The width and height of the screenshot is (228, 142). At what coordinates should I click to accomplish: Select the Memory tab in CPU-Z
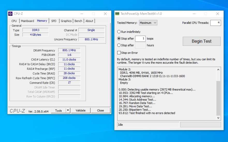[x=42, y=21]
